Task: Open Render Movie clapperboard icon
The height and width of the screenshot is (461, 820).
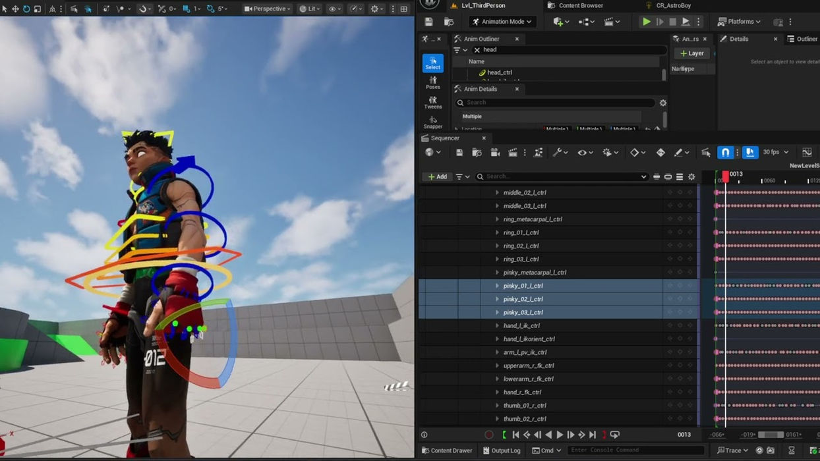Action: click(x=512, y=153)
